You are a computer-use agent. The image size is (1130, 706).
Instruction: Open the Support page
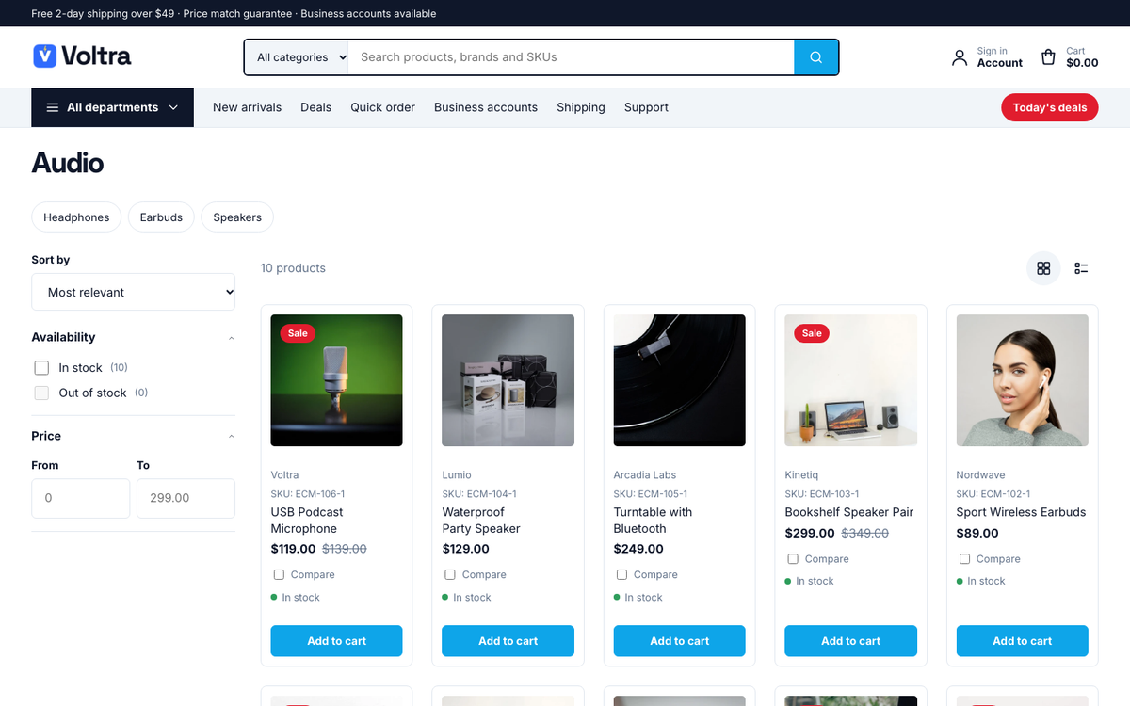coord(646,107)
